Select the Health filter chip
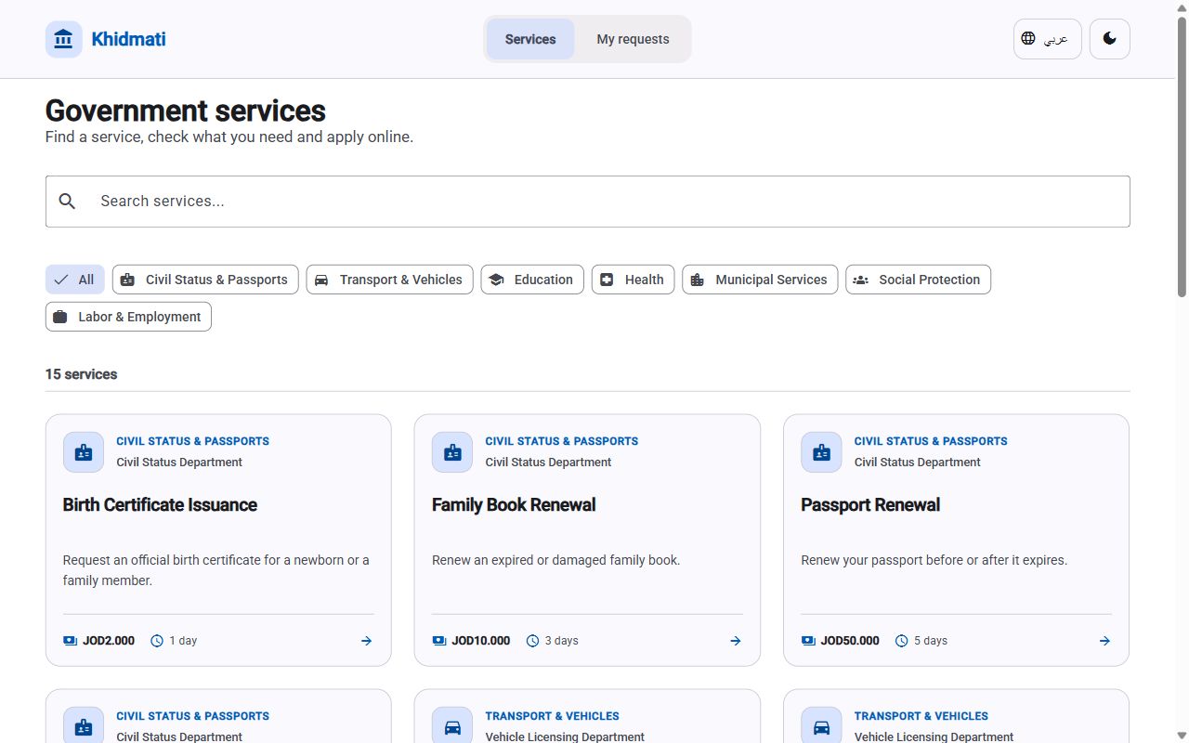The height and width of the screenshot is (743, 1189). click(x=634, y=280)
